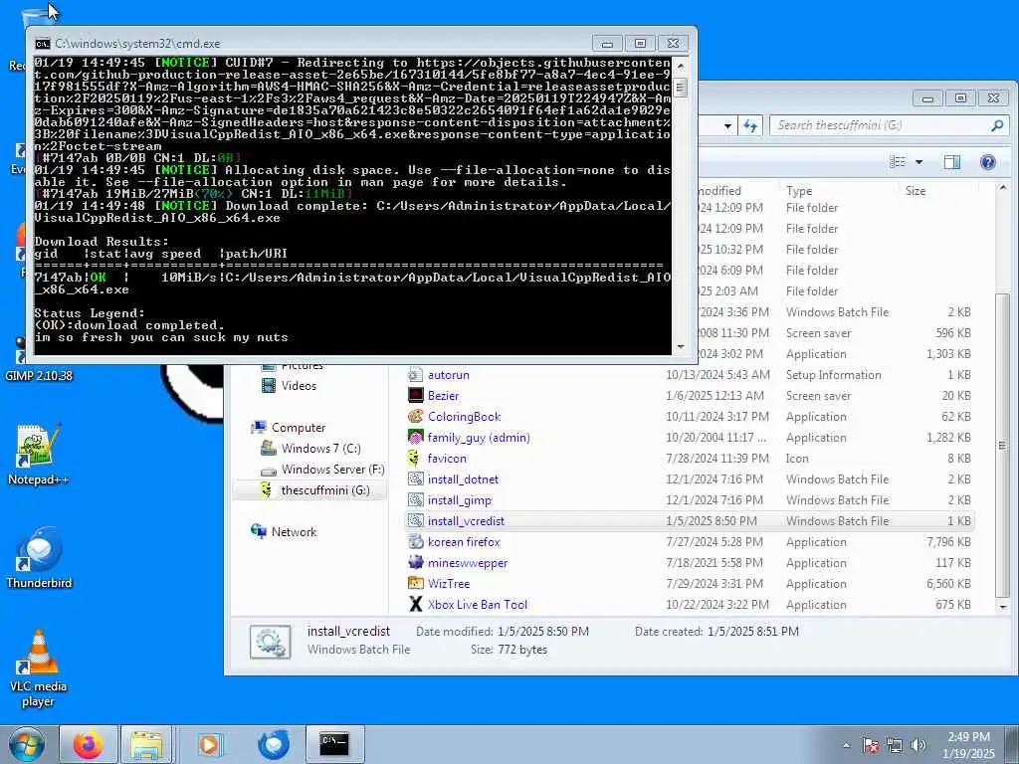Click the 7,796 KB size cell
Viewport: 1019px width, 764px height.
coord(948,542)
